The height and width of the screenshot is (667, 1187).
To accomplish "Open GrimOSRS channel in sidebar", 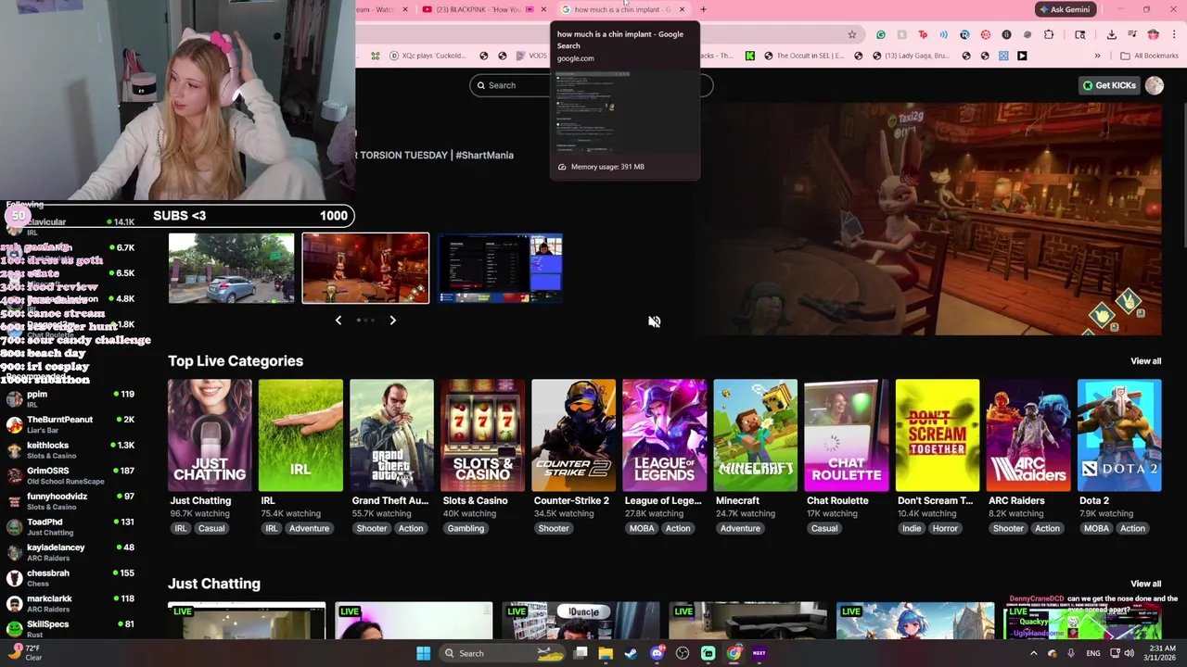I will [71, 476].
